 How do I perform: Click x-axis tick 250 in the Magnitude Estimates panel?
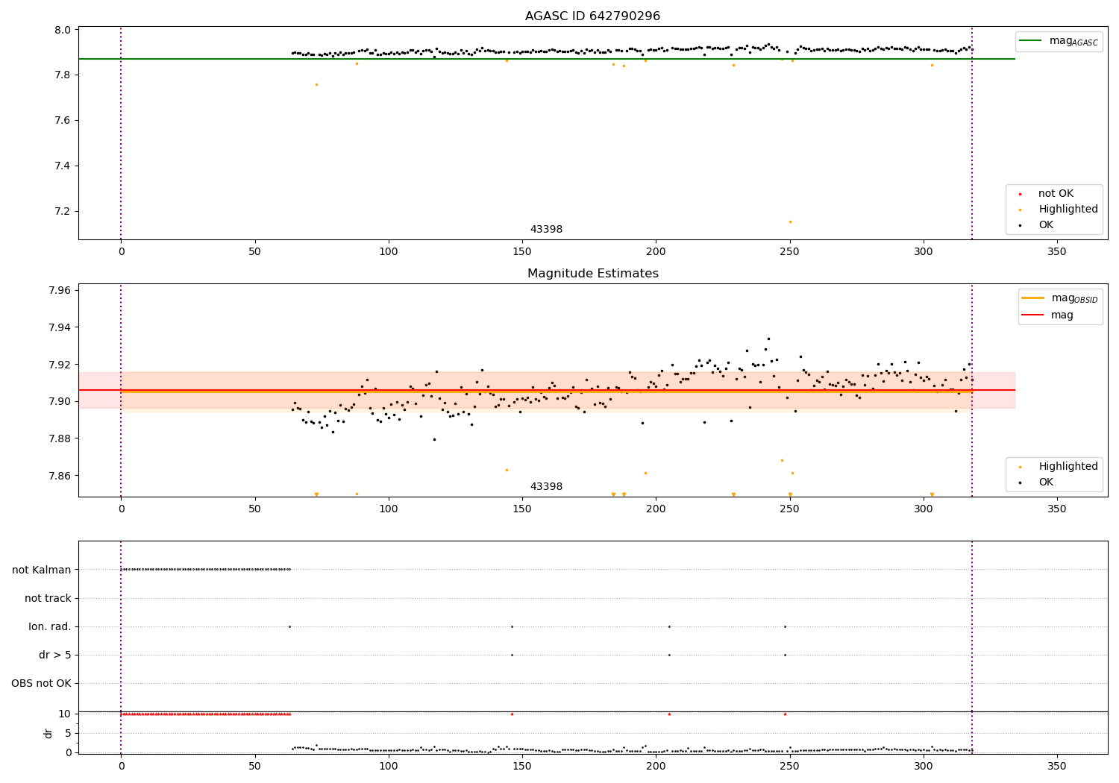(790, 509)
